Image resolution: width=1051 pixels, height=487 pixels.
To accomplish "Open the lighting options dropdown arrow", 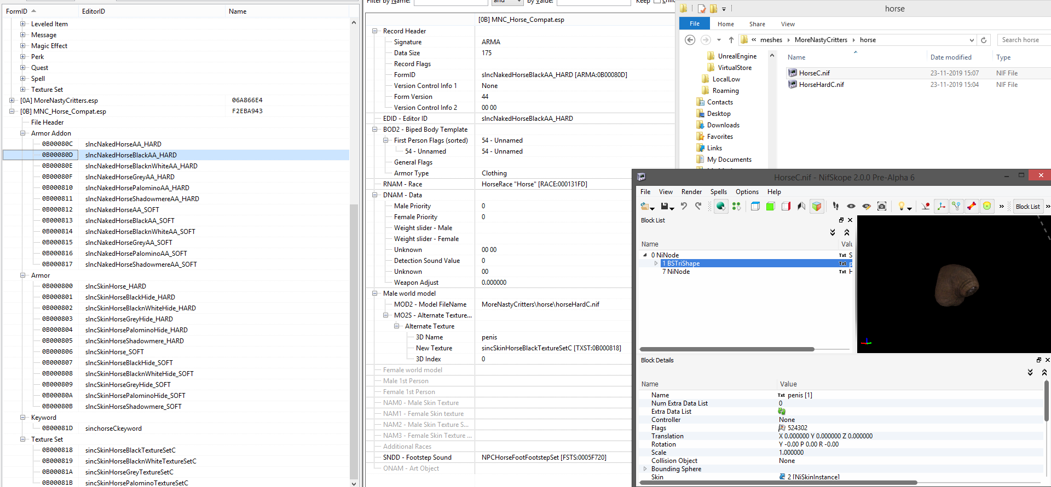I will [909, 208].
